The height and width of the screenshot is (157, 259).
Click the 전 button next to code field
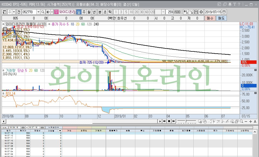19,12
